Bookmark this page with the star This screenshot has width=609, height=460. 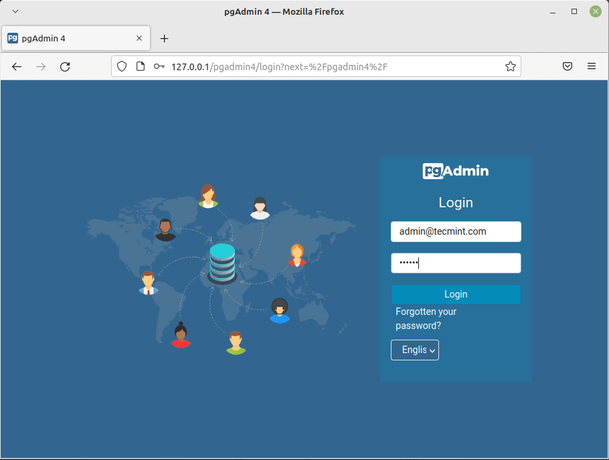[511, 66]
